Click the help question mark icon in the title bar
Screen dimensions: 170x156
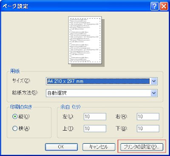click(x=154, y=6)
